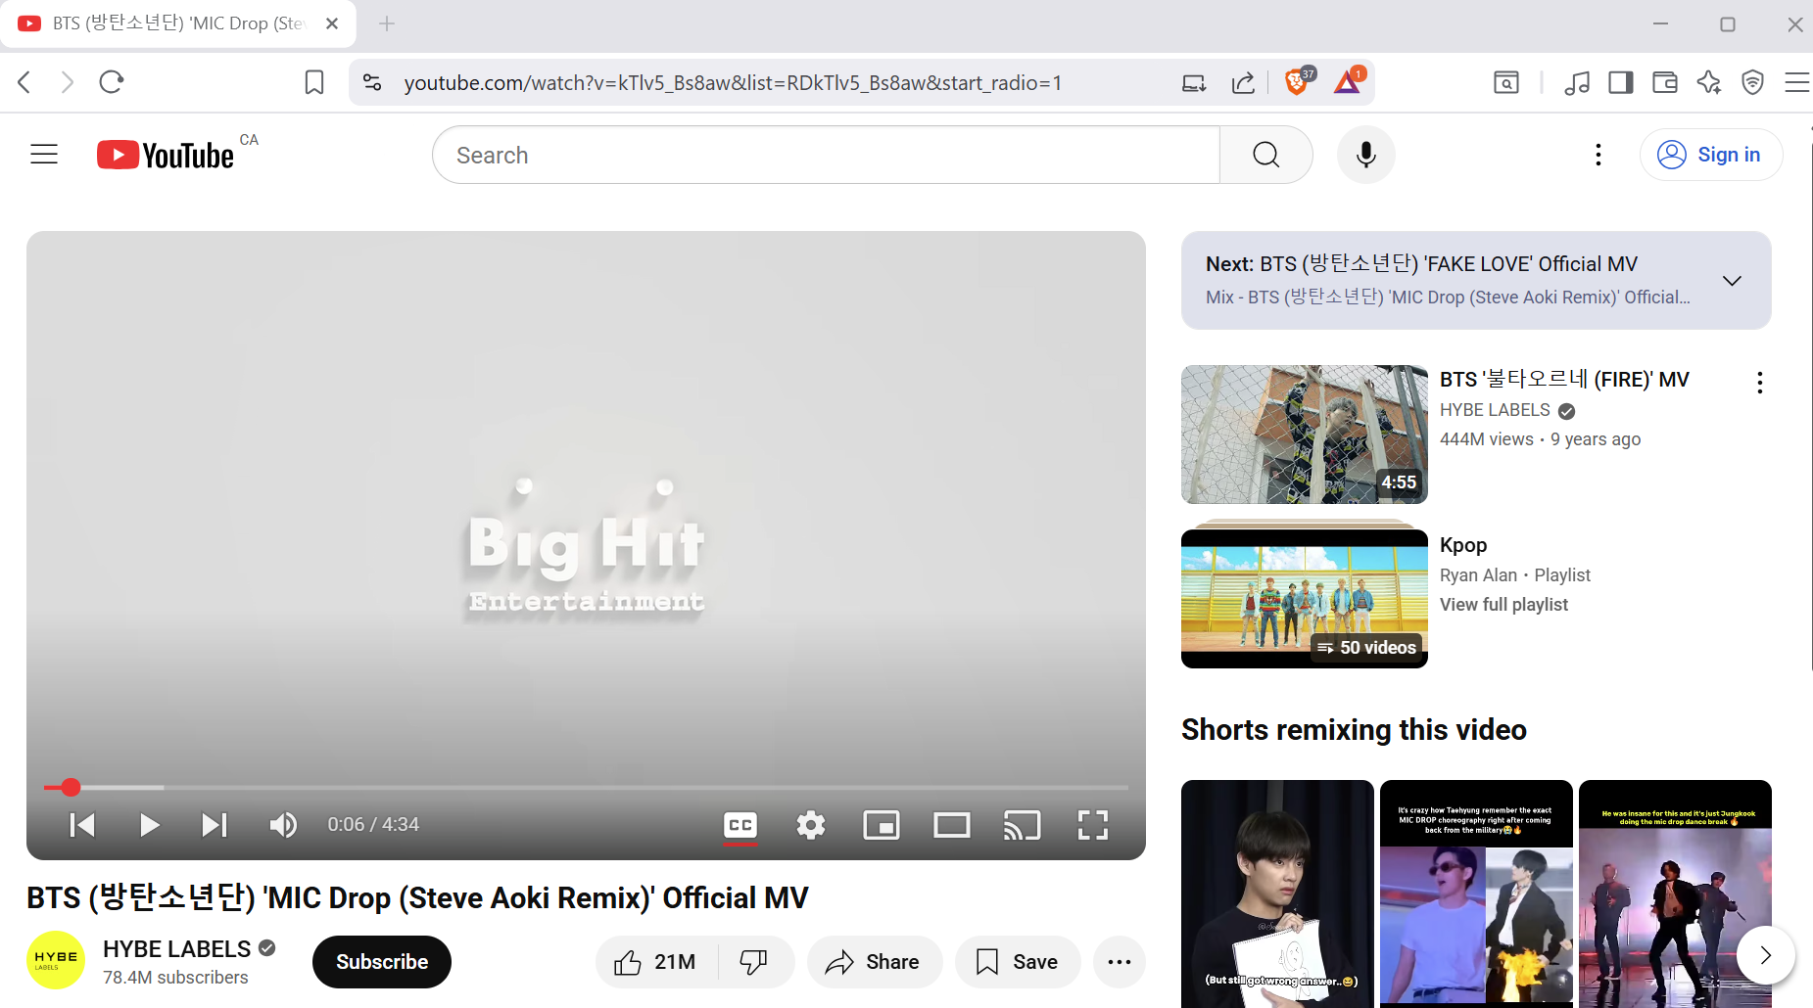Share this page from address bar

tap(1243, 82)
